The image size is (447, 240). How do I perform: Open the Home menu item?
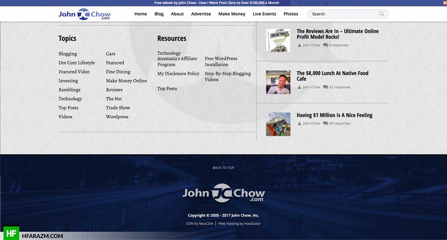pos(140,14)
